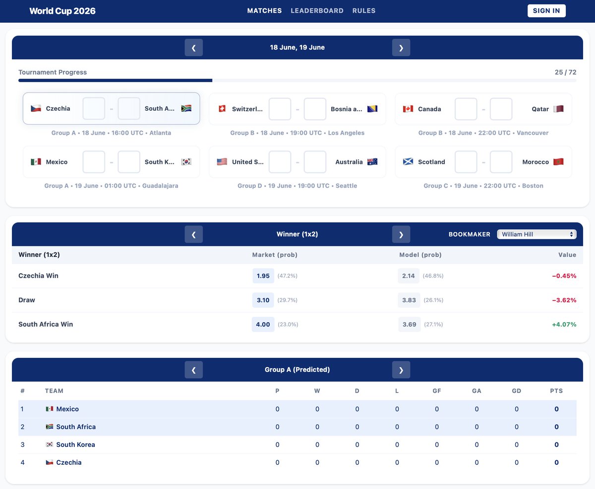Click South Korea score input box
The image size is (595, 489).
(x=129, y=162)
